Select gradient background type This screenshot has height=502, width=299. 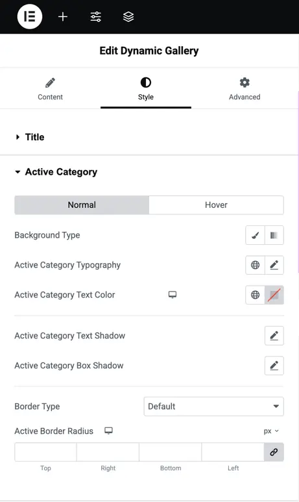pos(274,235)
